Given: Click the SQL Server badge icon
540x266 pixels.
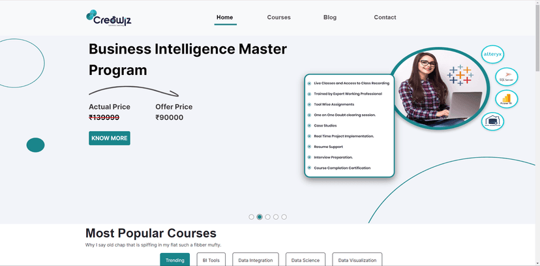Looking at the screenshot, I should 506,77.
